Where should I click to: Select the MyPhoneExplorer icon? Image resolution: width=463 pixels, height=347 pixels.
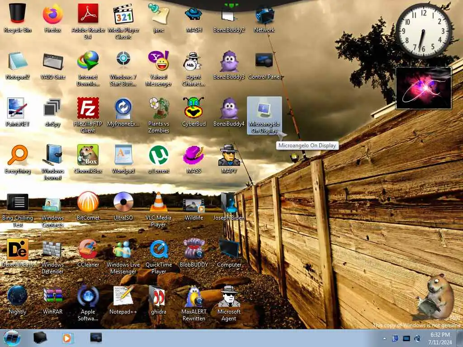(123, 113)
